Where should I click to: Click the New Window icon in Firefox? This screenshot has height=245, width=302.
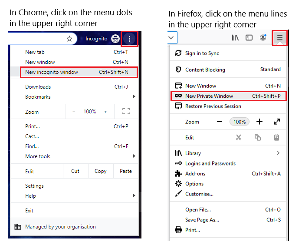tap(178, 86)
